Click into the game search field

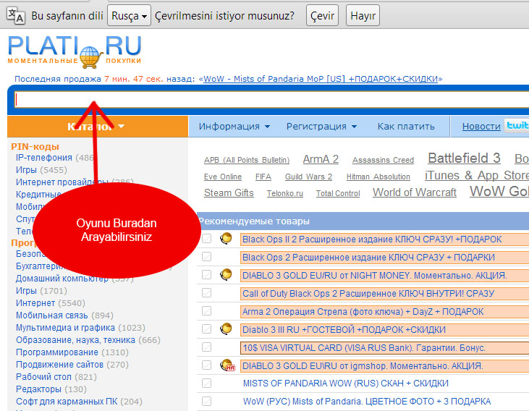[271, 100]
